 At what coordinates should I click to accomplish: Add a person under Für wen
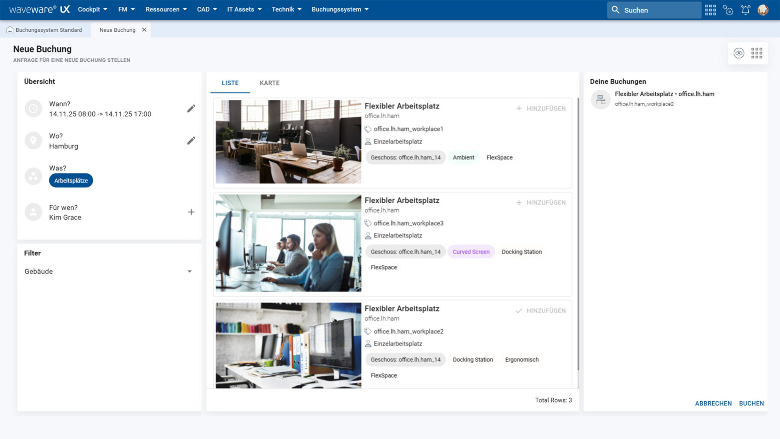pos(191,212)
